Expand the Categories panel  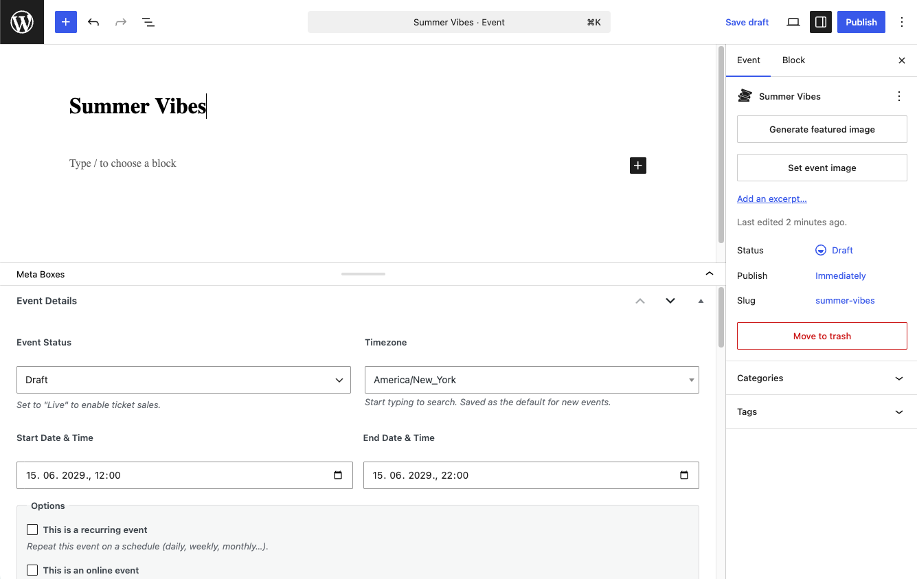point(822,378)
